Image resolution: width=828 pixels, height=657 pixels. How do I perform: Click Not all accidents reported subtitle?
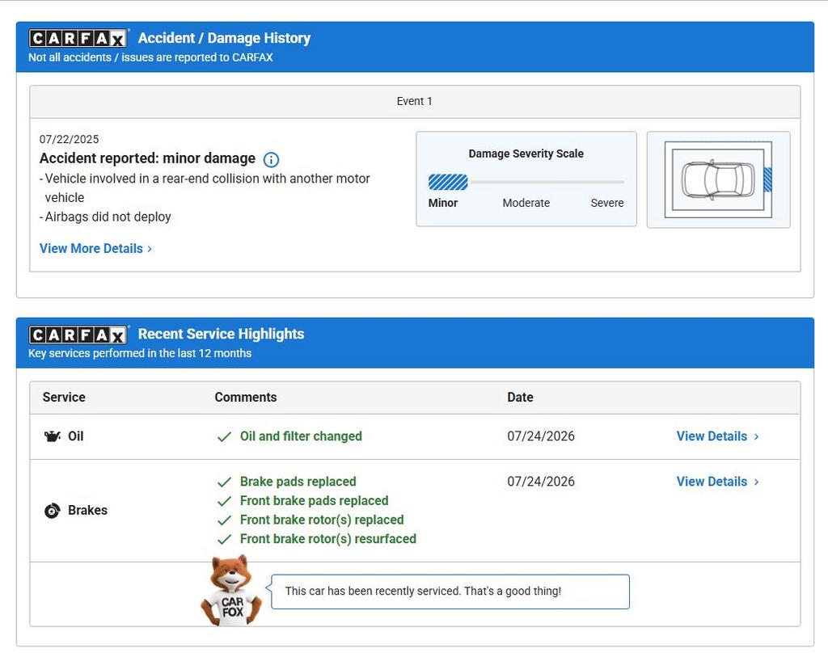pyautogui.click(x=150, y=57)
